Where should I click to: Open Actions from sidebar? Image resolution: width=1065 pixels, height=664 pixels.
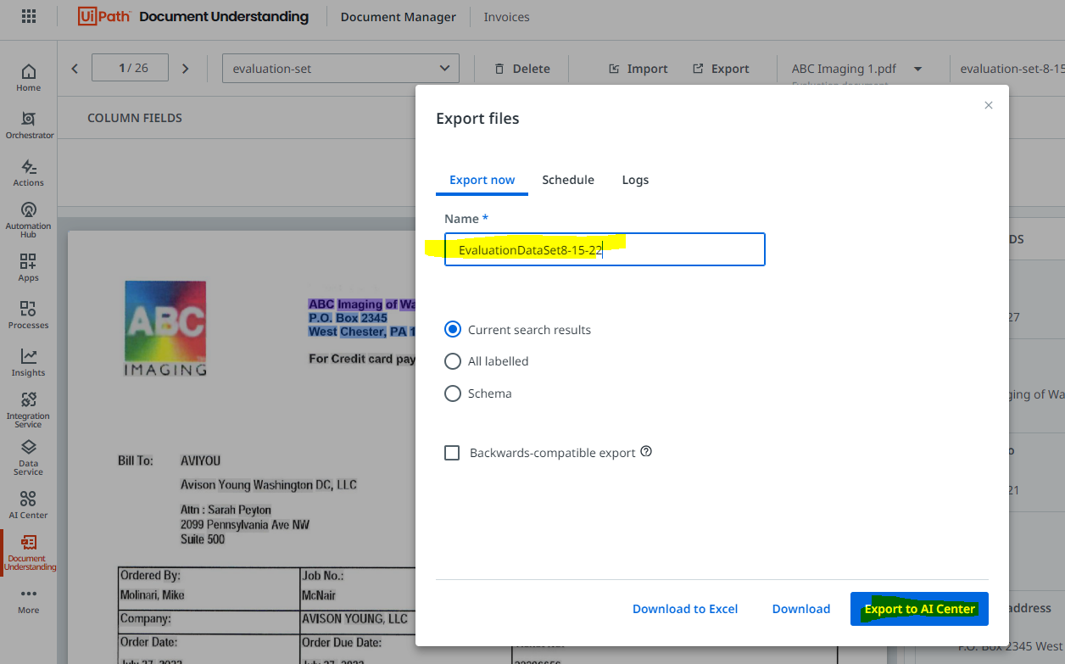[x=28, y=172]
